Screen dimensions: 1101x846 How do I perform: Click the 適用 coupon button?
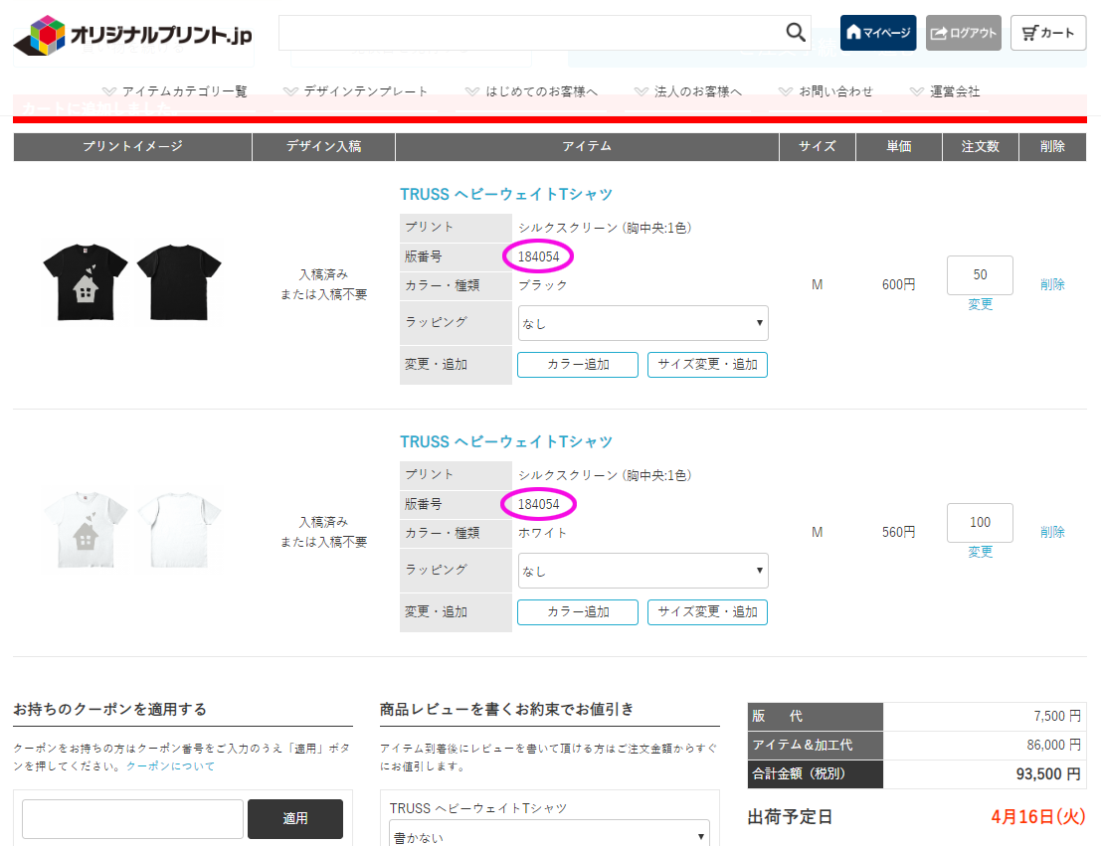coord(295,818)
